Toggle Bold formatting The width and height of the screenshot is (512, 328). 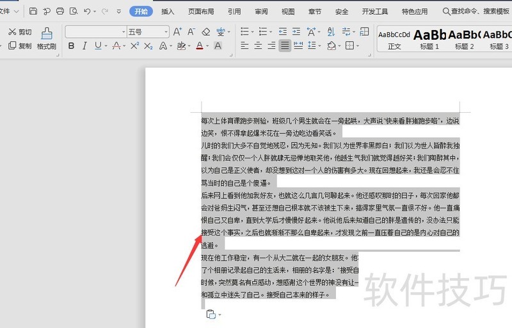(x=71, y=45)
